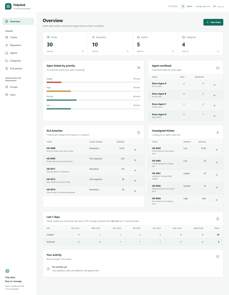
Task: Click the New ticket button
Action: coord(213,22)
